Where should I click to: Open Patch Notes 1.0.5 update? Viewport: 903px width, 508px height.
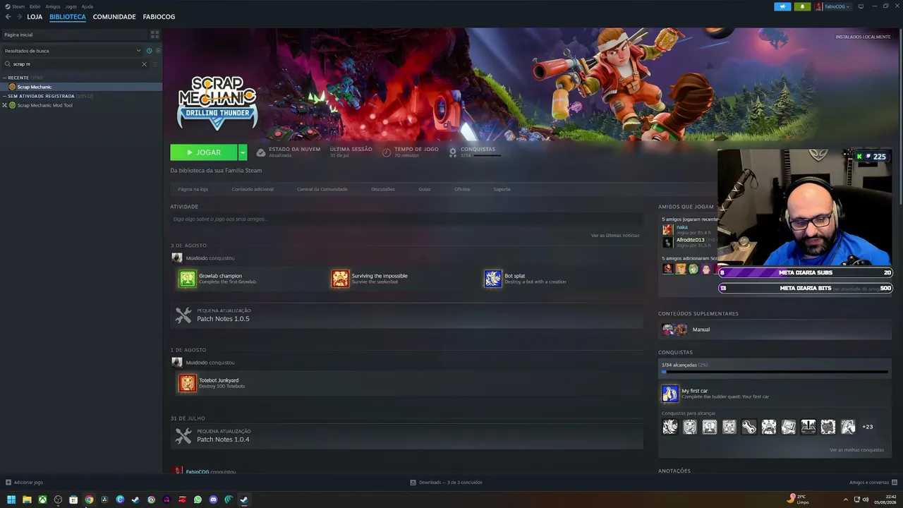point(406,315)
